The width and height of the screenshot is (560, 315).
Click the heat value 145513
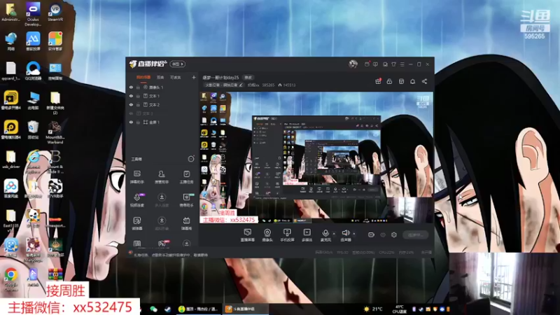pos(289,85)
